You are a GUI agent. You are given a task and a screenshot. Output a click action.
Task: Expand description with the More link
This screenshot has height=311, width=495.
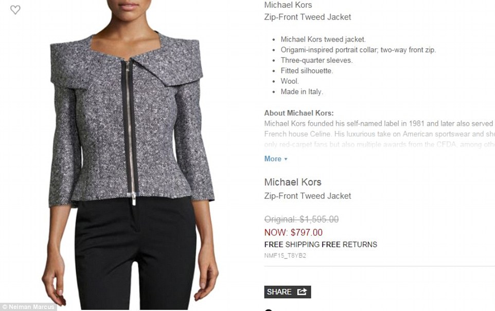tap(273, 159)
